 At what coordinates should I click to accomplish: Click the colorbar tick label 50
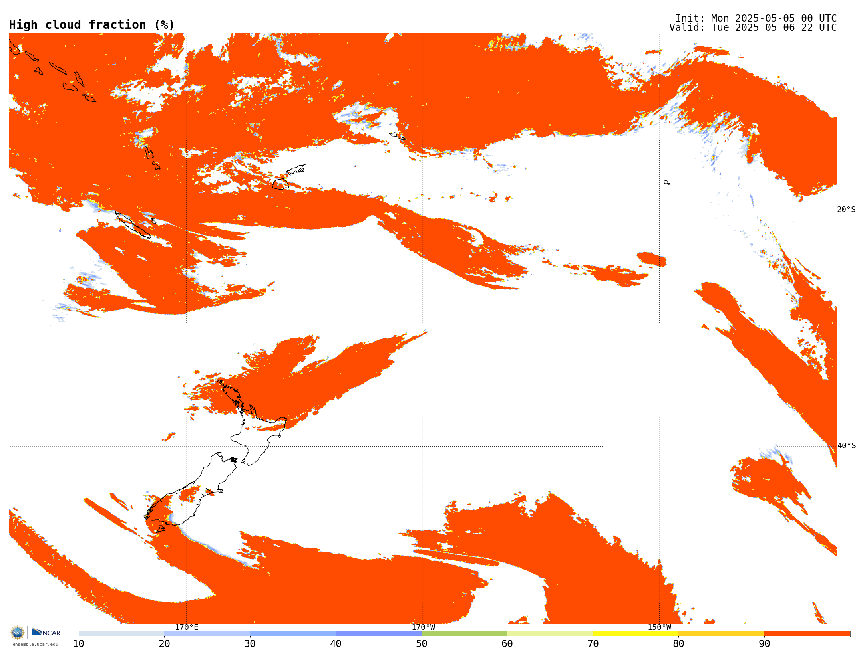422,644
